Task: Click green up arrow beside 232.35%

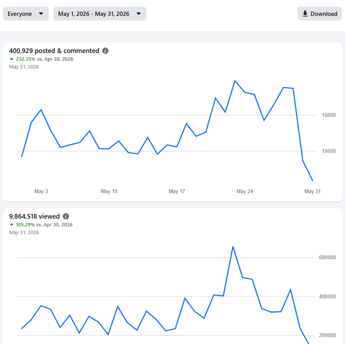Action: tap(12, 59)
